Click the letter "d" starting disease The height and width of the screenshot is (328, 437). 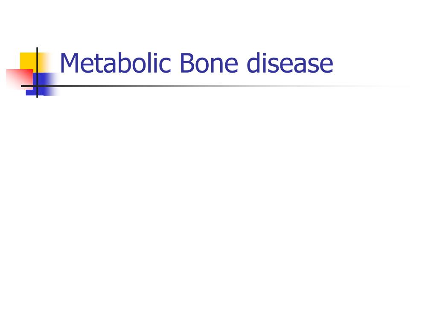253,63
